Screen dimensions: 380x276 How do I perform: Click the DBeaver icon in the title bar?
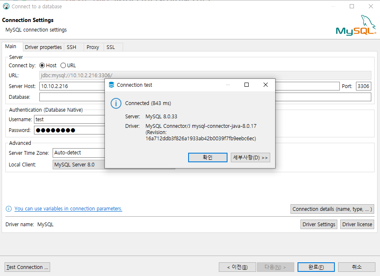[x=6, y=6]
